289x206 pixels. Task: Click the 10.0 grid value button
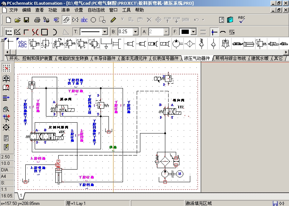click(x=7, y=163)
